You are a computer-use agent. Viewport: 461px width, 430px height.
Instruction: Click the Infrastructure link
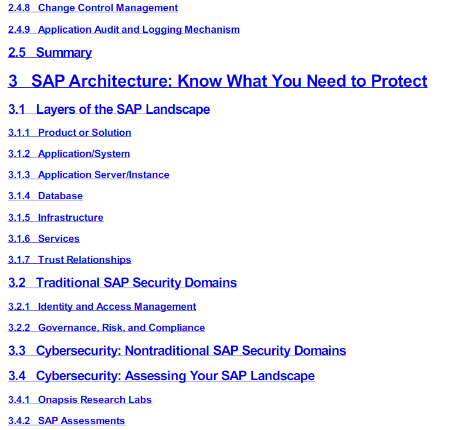[x=70, y=217]
